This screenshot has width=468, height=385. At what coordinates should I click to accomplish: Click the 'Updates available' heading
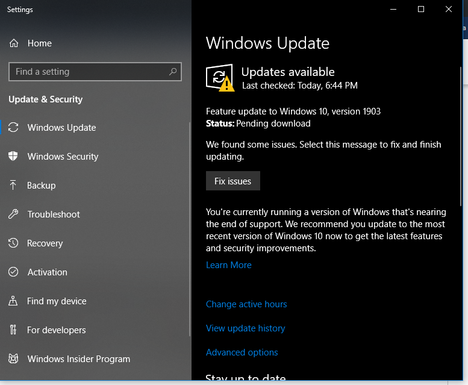pos(288,72)
